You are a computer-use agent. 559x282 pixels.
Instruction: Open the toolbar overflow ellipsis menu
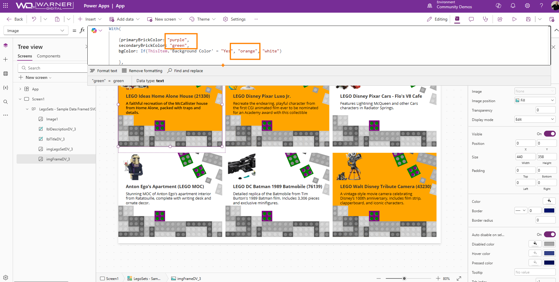(256, 19)
